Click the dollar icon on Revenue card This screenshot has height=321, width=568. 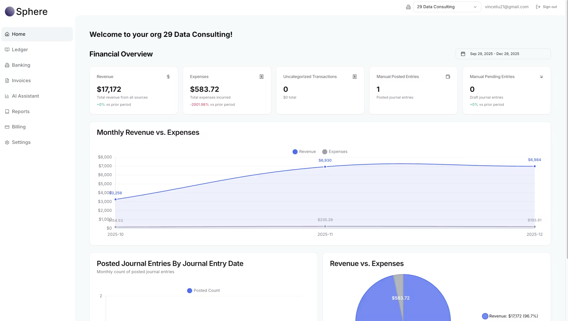click(x=168, y=76)
